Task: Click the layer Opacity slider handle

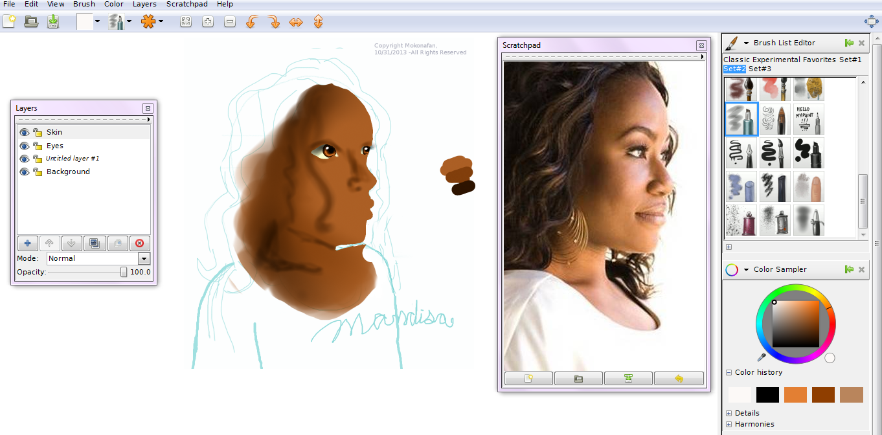Action: [x=124, y=273]
